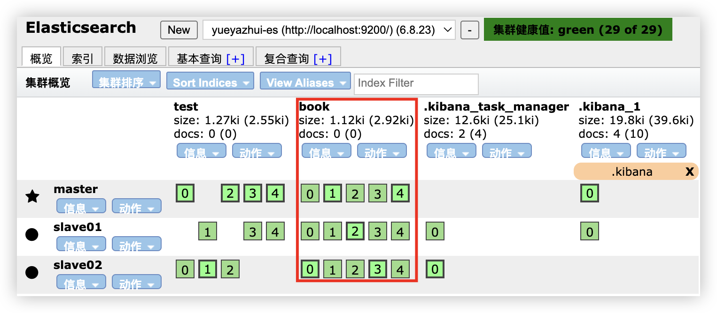Click book shard 4 on master
The height and width of the screenshot is (313, 717).
400,194
